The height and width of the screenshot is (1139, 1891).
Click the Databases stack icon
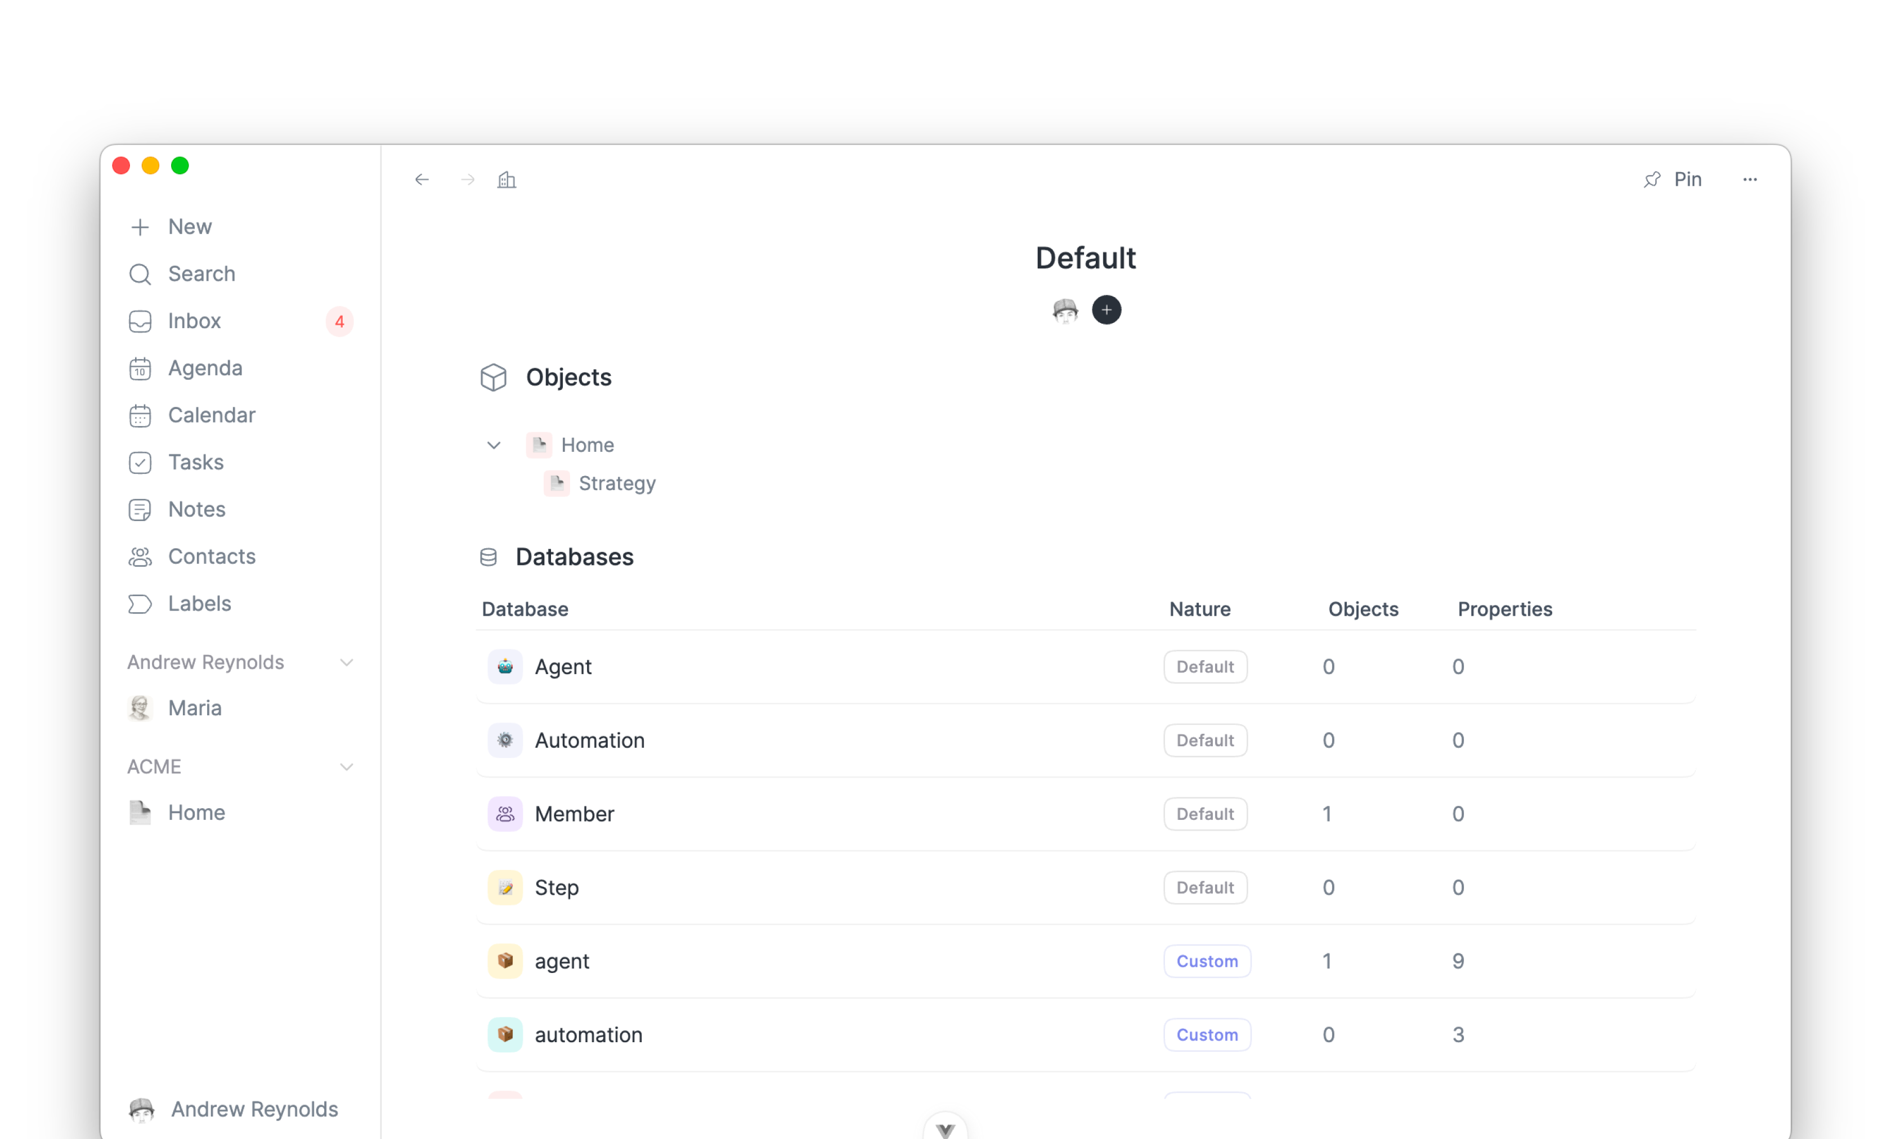point(488,557)
